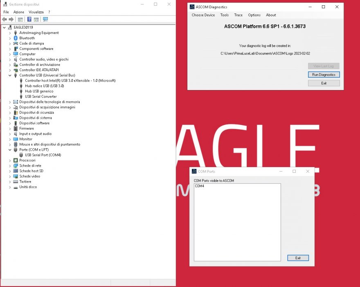Open the ? help menu in Device Manager
The image size is (360, 287).
(x=49, y=12)
